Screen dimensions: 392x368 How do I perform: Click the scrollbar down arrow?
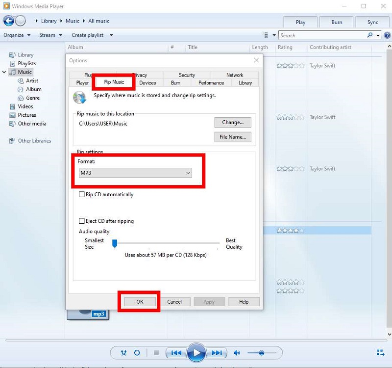[x=389, y=334]
